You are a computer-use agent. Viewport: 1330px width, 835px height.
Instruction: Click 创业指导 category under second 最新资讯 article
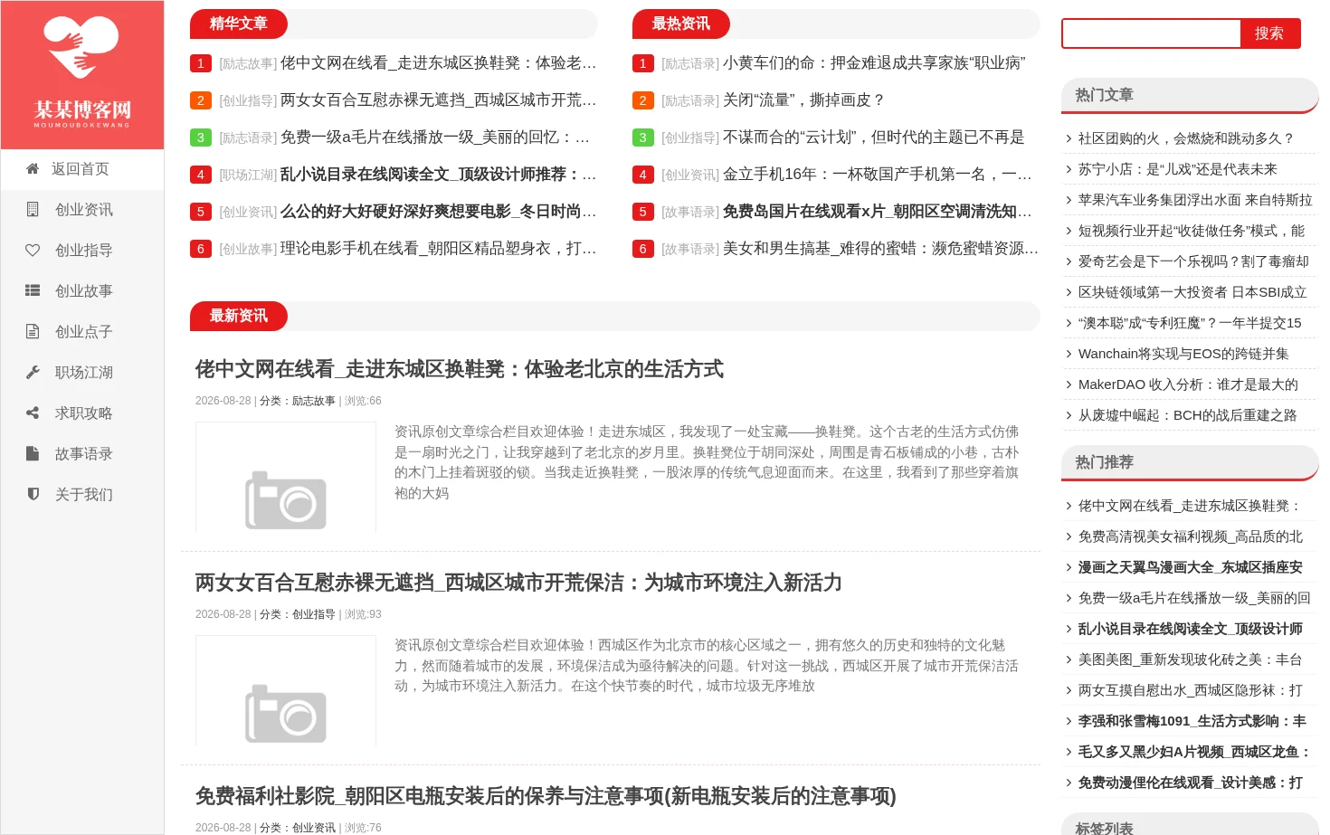pos(313,614)
